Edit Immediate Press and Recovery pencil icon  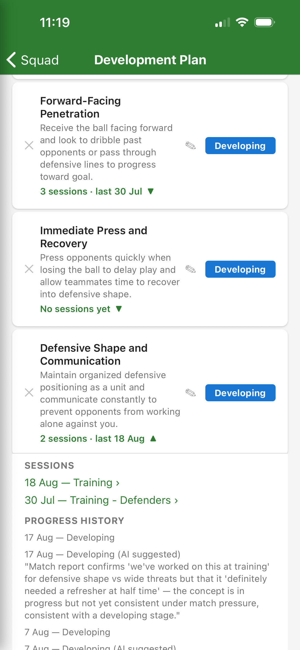coord(191,269)
